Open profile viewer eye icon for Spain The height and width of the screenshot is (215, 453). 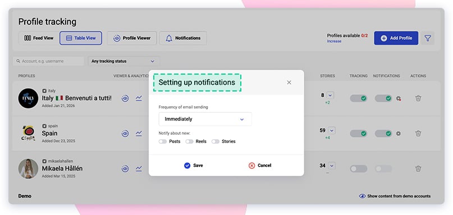[125, 134]
